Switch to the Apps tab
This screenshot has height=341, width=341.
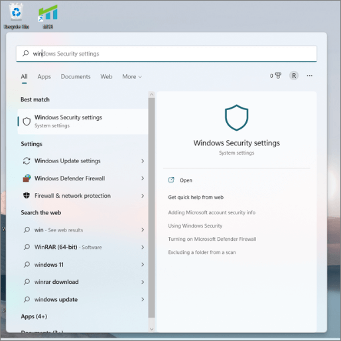[x=44, y=76]
